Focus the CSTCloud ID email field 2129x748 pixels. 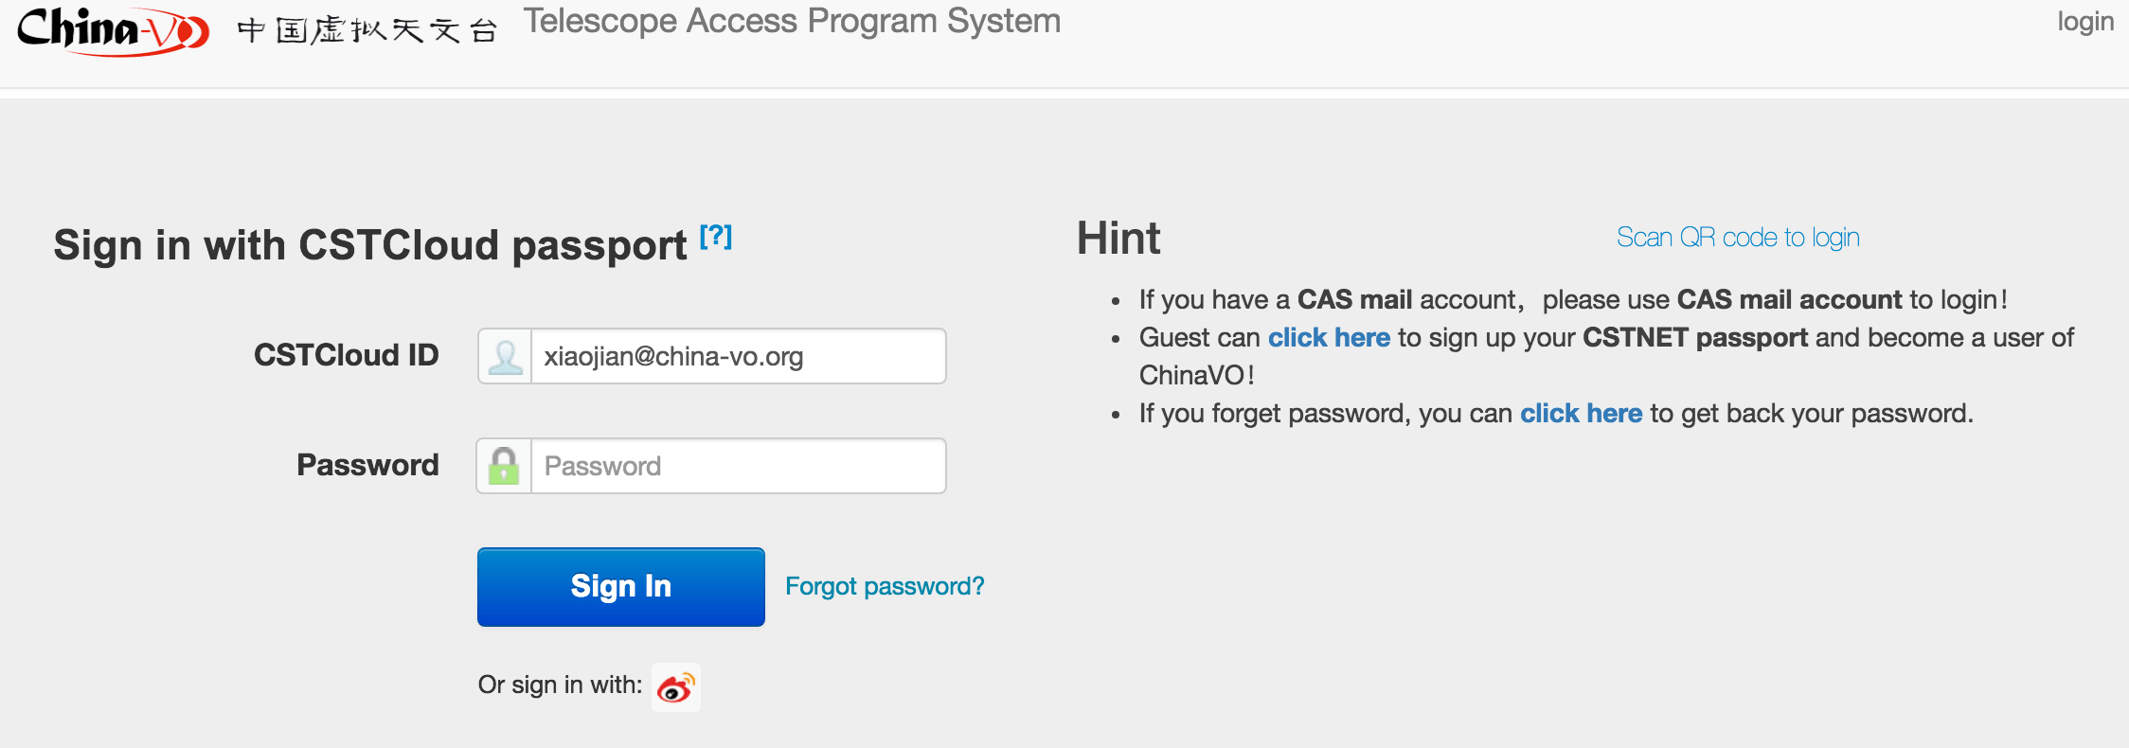pos(737,357)
